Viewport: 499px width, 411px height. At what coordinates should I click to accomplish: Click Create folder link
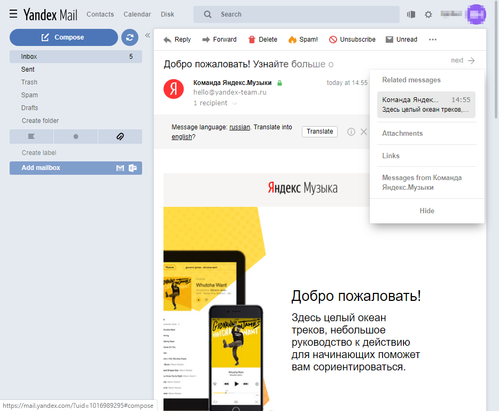(x=40, y=121)
